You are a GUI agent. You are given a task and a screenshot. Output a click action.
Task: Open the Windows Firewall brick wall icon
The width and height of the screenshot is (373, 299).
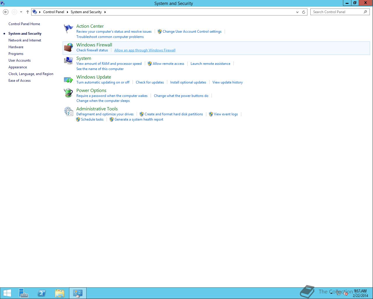[68, 48]
